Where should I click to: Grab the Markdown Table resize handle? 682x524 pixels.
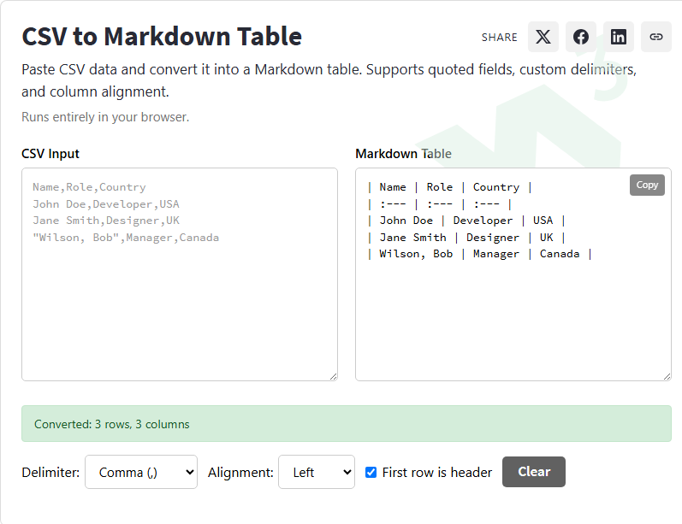667,377
